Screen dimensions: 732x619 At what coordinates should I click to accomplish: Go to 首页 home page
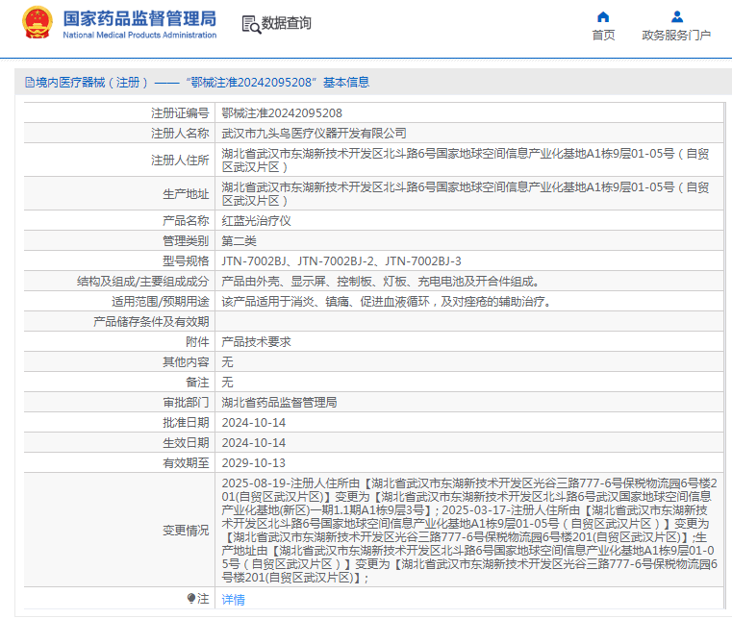click(603, 36)
